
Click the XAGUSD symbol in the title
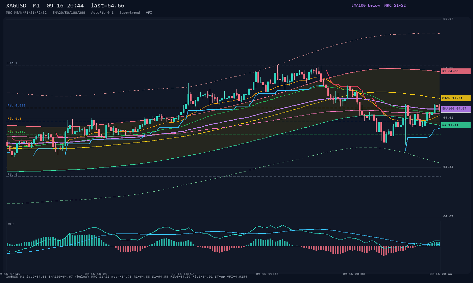16,6
